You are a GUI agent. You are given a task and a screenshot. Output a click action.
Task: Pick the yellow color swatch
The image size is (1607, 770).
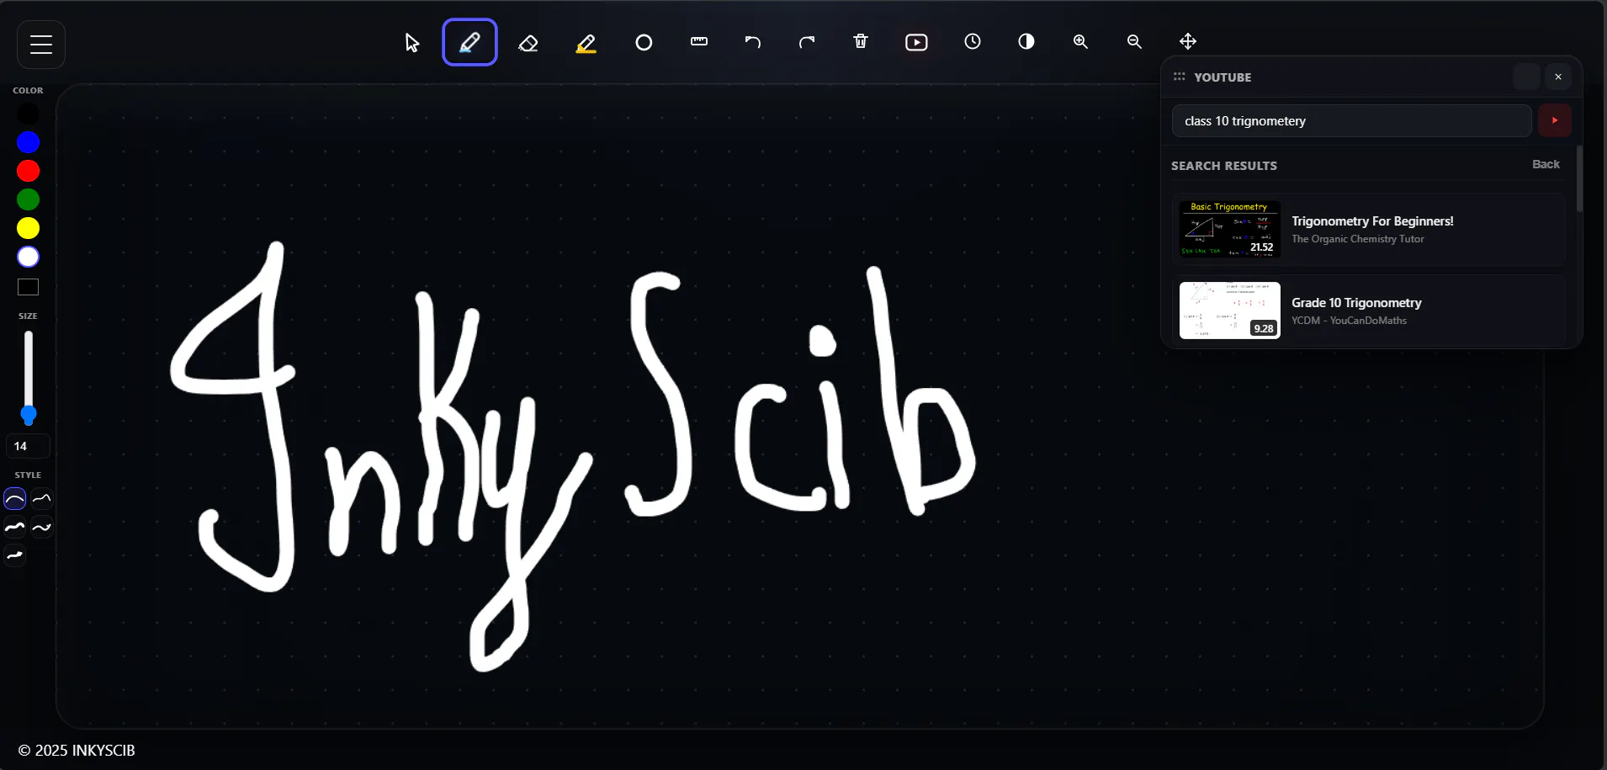pyautogui.click(x=28, y=228)
